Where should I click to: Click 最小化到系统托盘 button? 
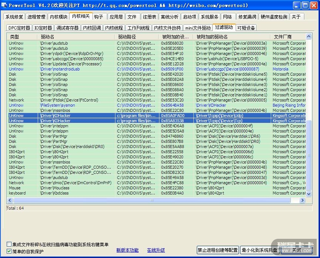[259, 250]
